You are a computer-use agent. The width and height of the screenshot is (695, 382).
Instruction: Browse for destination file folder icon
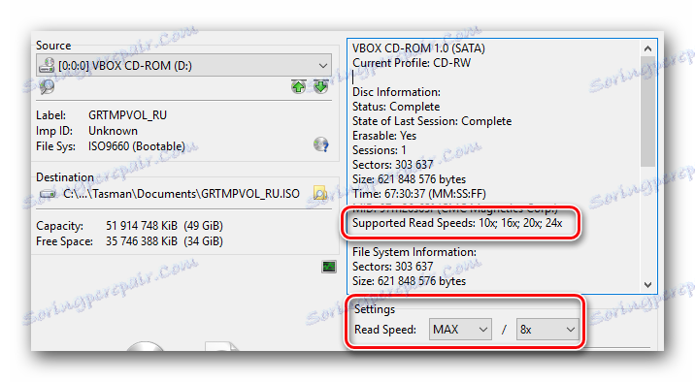coord(320,193)
